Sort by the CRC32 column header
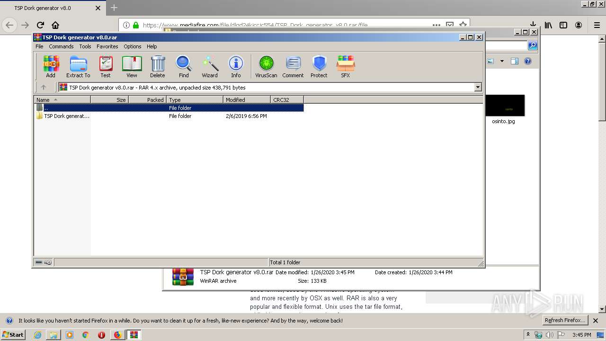606x341 pixels. click(287, 100)
